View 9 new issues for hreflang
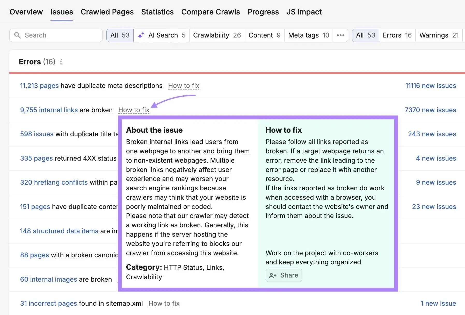Screen dimensions: 465x315 coord(436,182)
